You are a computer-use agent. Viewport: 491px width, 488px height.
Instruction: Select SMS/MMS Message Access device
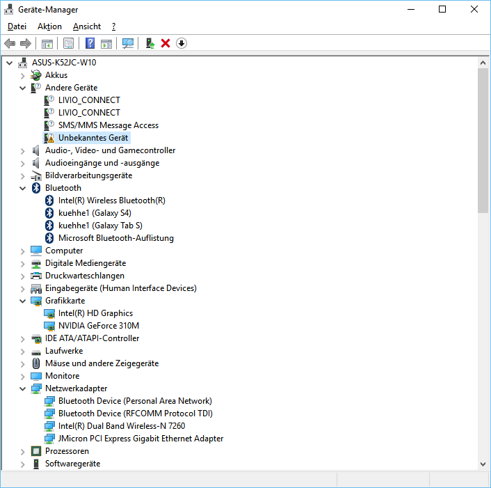108,125
